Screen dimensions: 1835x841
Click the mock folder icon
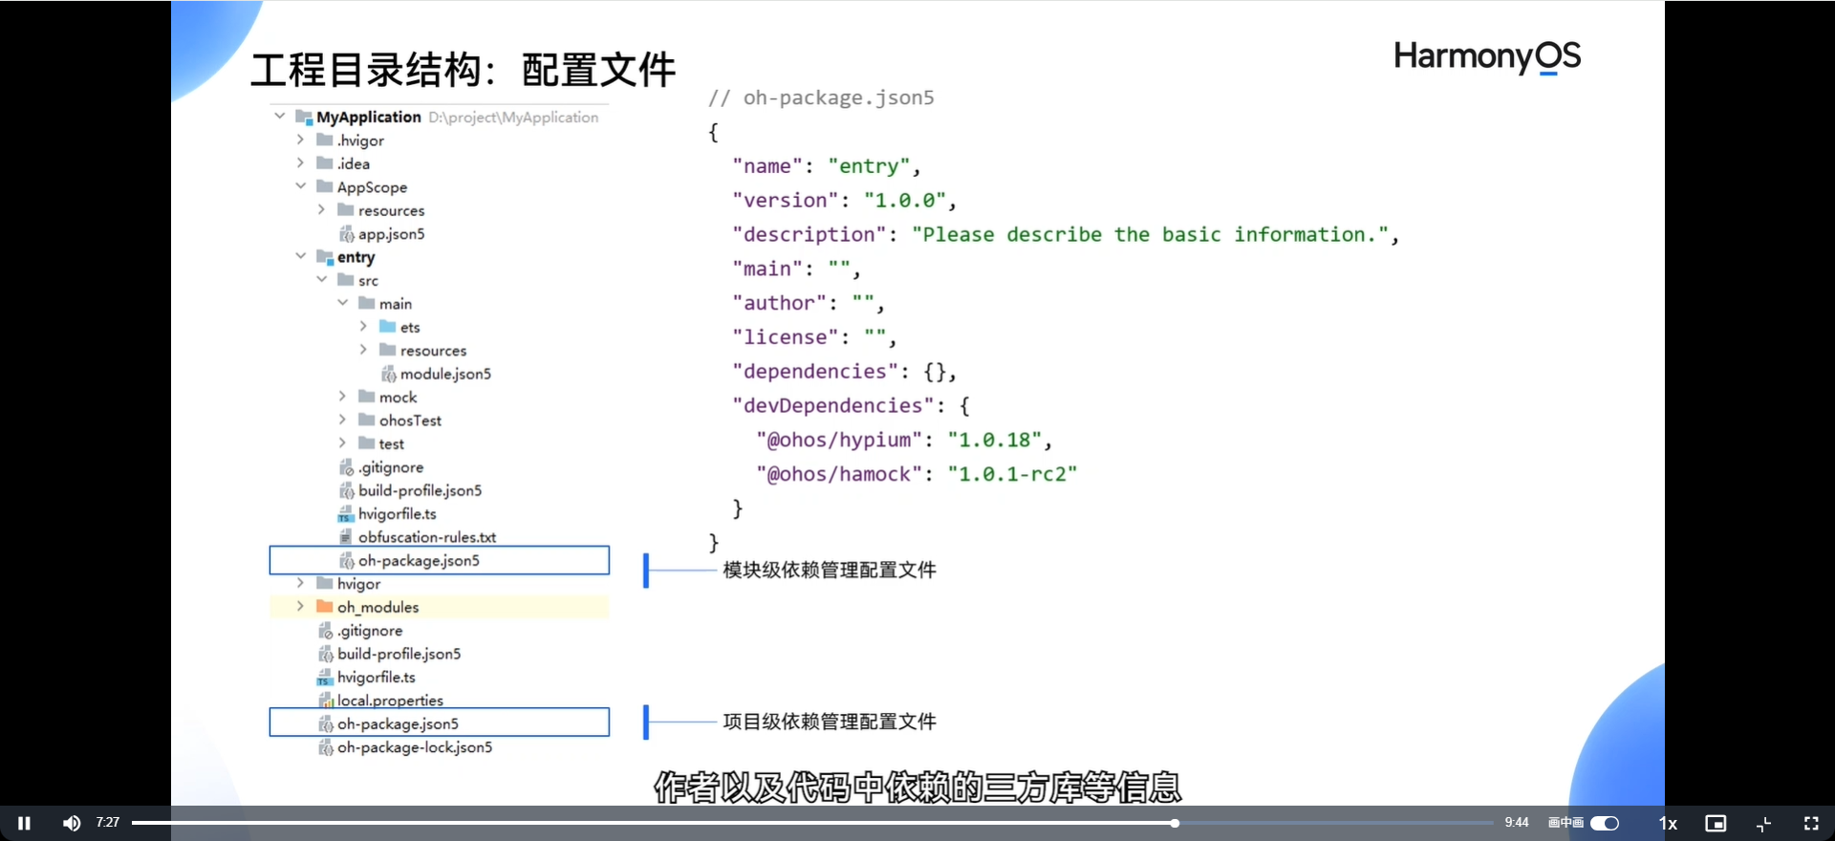[x=367, y=396]
